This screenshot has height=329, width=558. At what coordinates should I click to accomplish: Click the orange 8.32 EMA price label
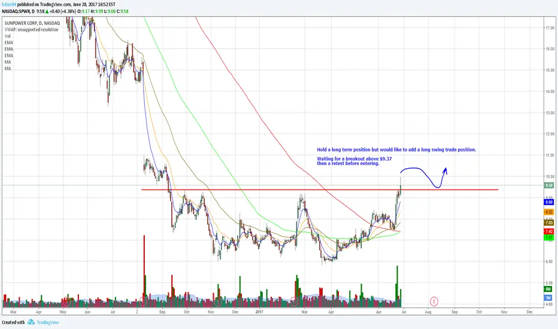(x=549, y=212)
